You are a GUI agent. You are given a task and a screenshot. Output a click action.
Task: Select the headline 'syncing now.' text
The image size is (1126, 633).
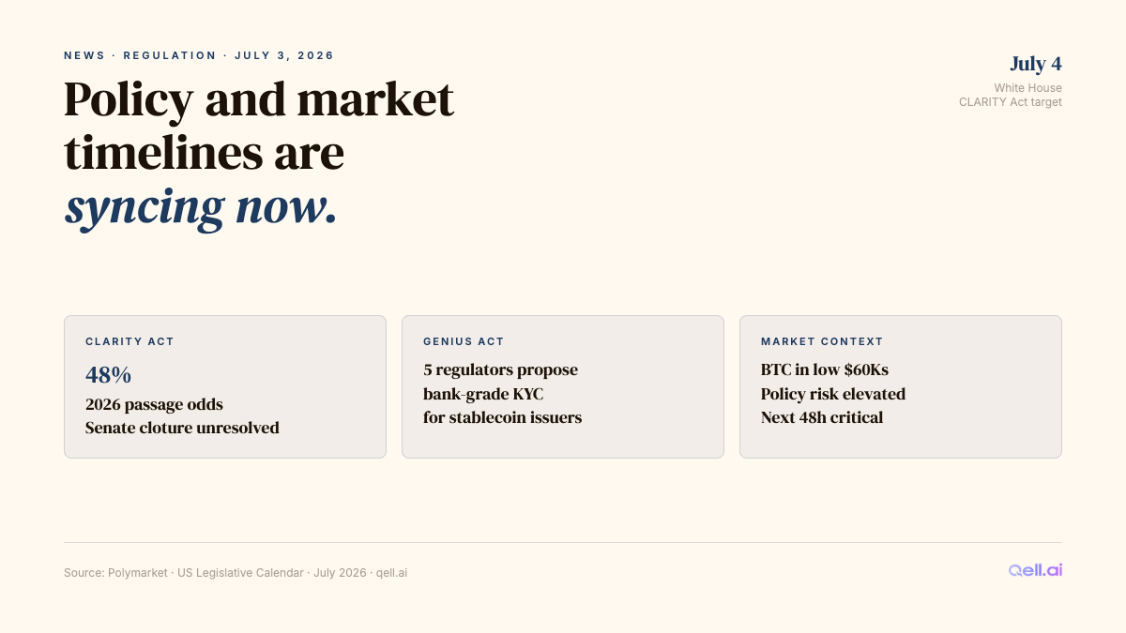pyautogui.click(x=201, y=207)
